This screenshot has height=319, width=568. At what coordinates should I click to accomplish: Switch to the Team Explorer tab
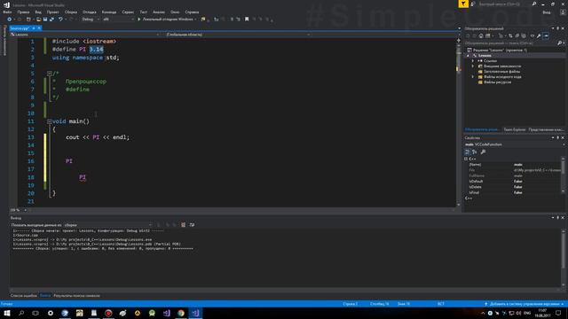[x=515, y=129]
